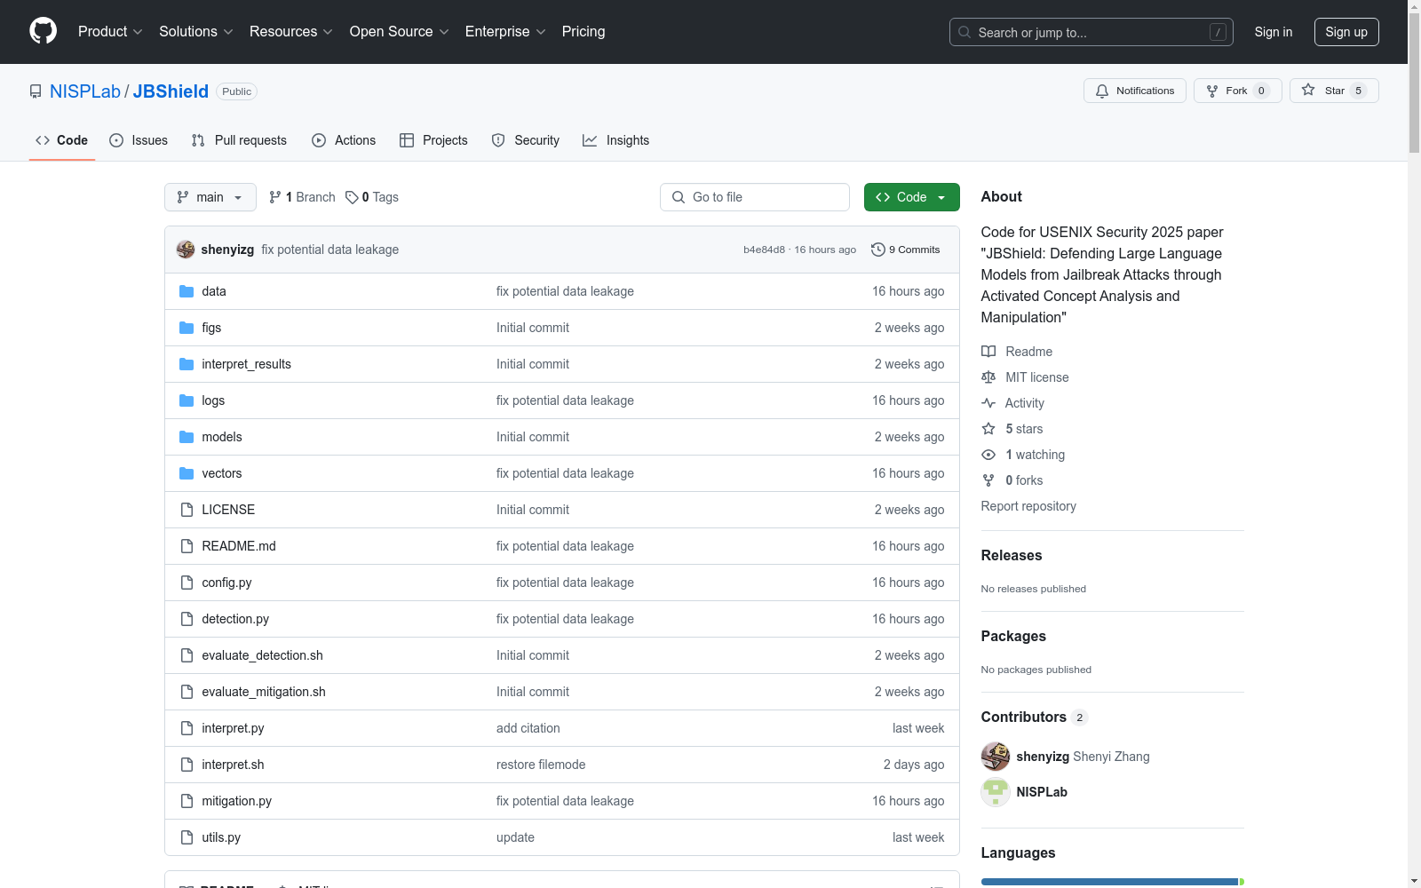Image resolution: width=1421 pixels, height=888 pixels.
Task: Switch to the Issues tab
Action: pyautogui.click(x=139, y=140)
